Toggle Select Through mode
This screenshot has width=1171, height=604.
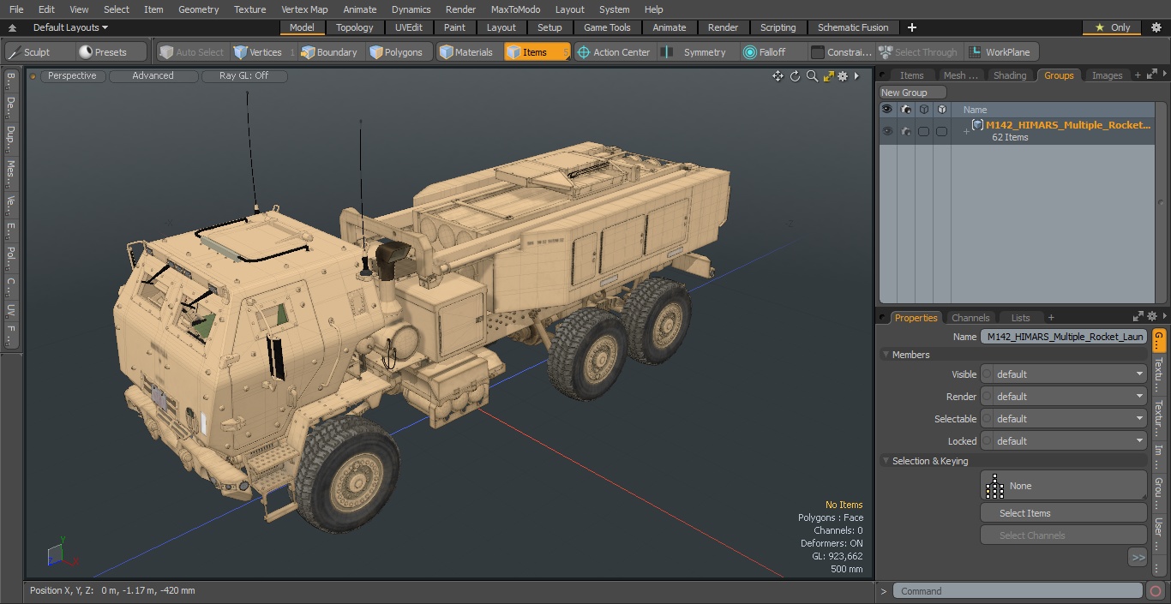coord(919,52)
